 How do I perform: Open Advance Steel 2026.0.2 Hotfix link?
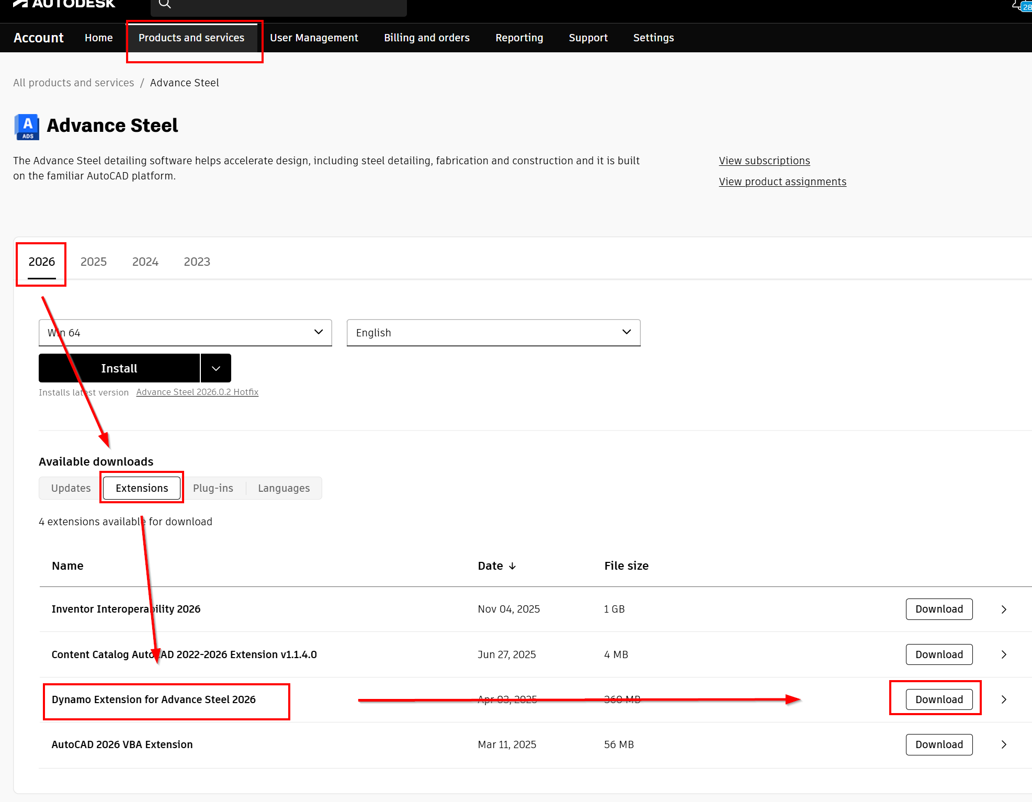[197, 392]
